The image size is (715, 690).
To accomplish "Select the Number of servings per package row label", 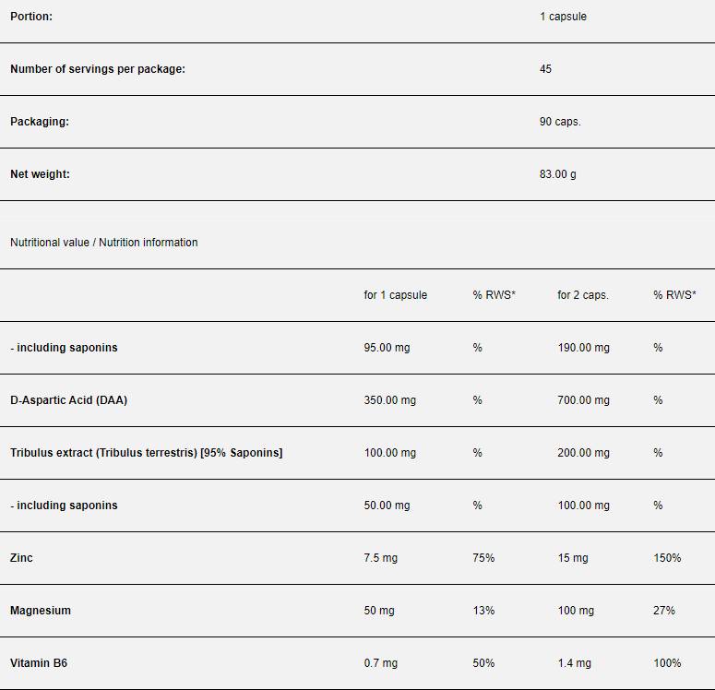I will (x=98, y=69).
